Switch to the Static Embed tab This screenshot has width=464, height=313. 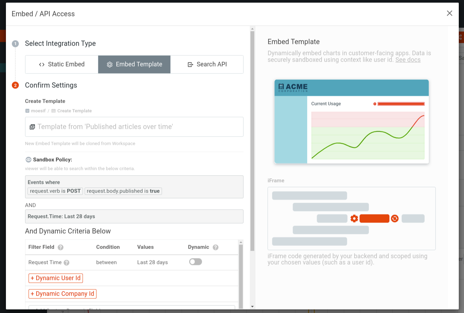click(61, 64)
